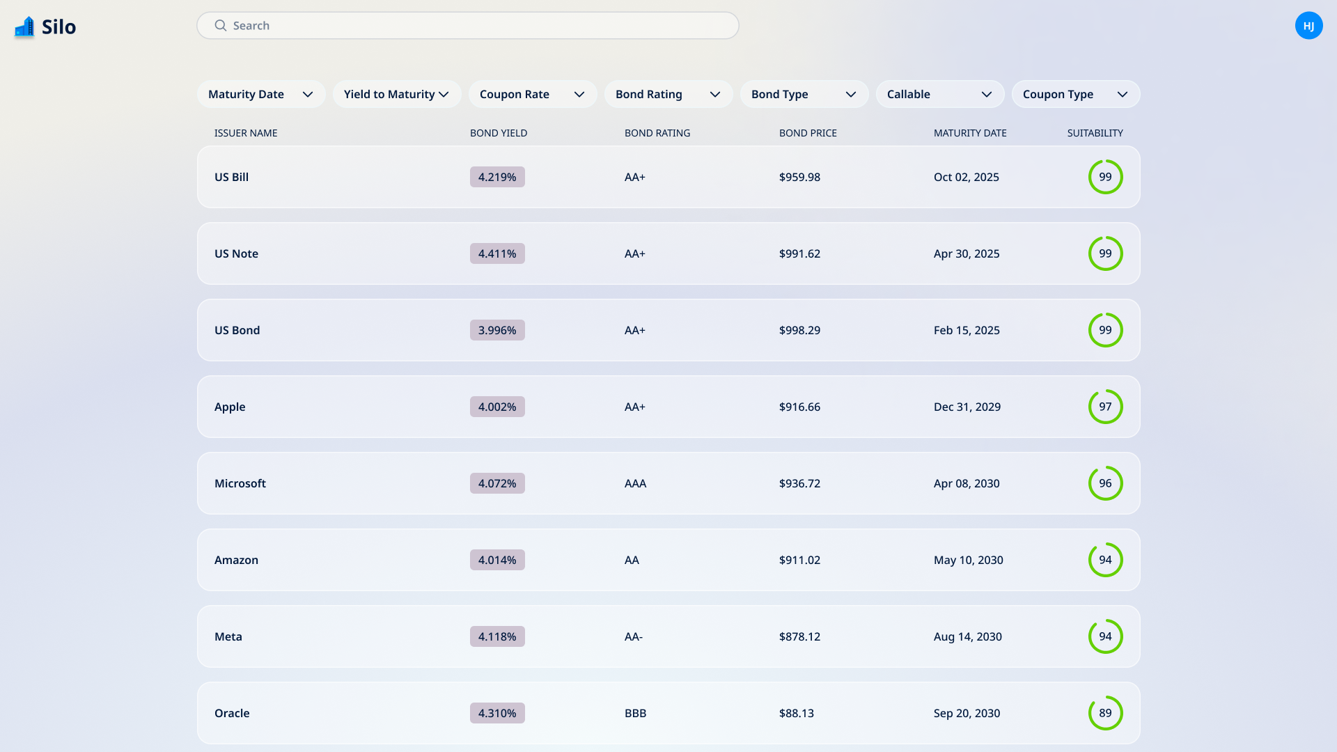The image size is (1337, 752).
Task: Click the Silo building logo icon
Action: point(24,26)
